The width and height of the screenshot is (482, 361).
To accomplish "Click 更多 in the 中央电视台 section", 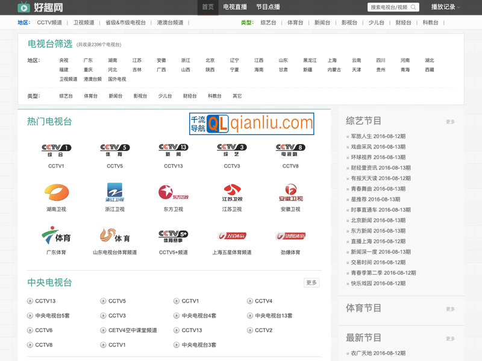I will pos(311,282).
